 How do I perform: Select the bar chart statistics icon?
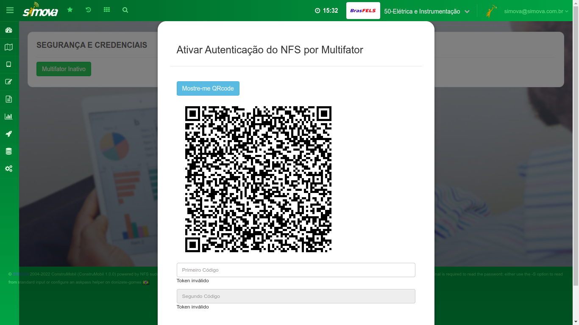[x=9, y=116]
